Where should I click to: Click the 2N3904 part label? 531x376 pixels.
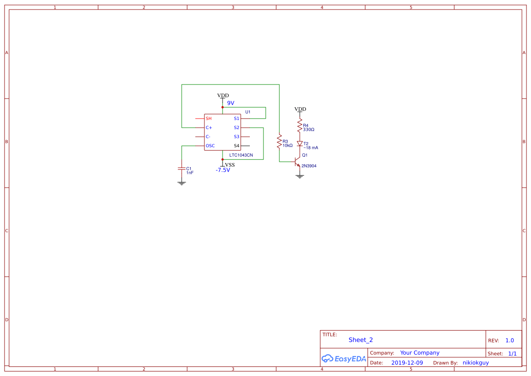click(309, 166)
